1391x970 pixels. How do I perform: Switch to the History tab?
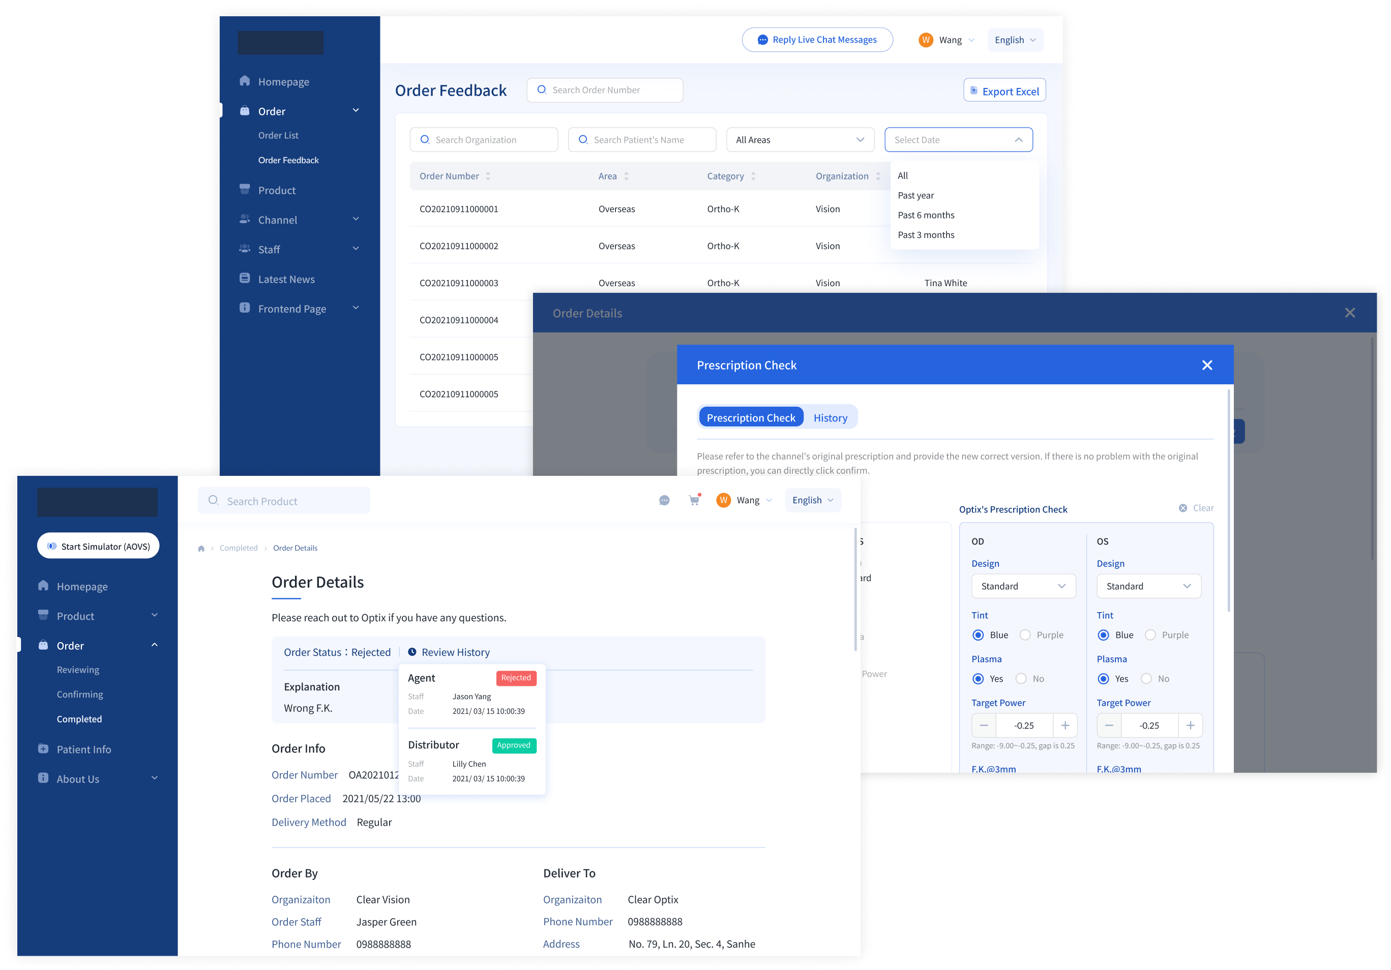click(x=830, y=418)
